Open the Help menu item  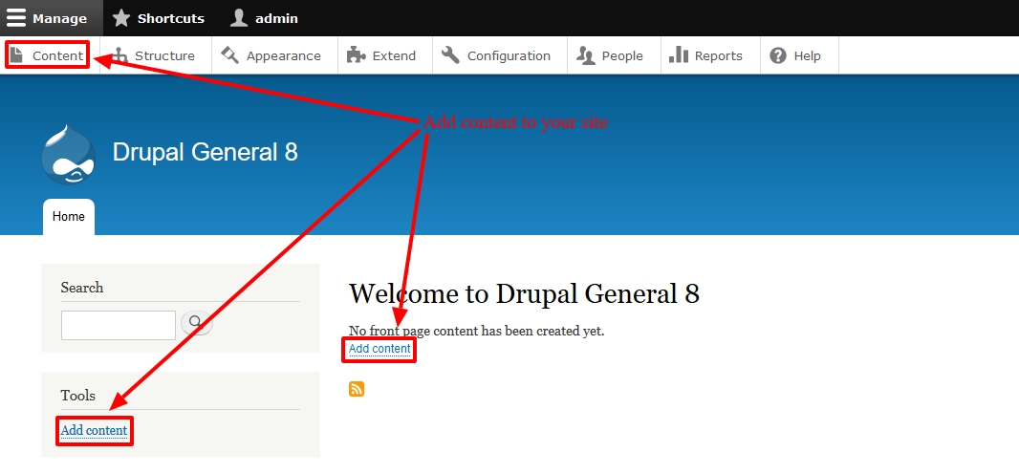tap(799, 55)
